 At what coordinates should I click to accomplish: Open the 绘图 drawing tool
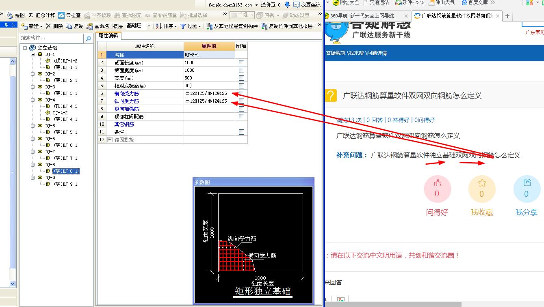16,15
